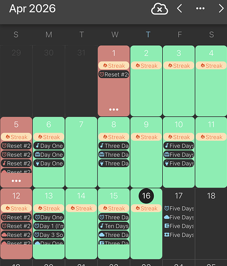Select the greyed March 31 cell
Viewport: 227px width, 266px height.
tap(81, 81)
